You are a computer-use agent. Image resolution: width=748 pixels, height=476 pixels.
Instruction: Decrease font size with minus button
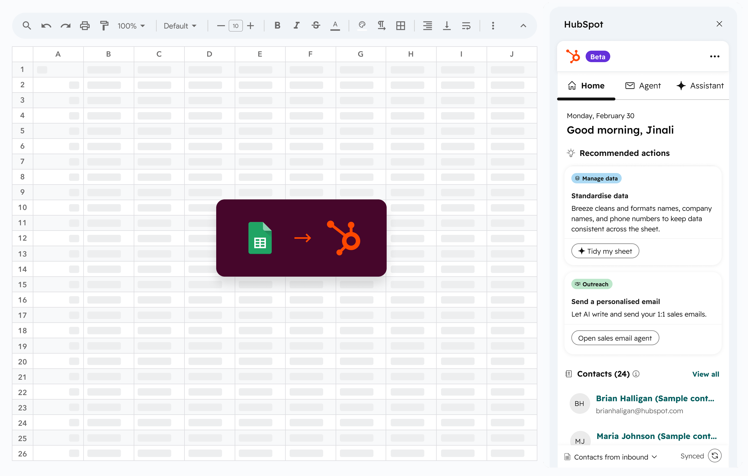[221, 26]
